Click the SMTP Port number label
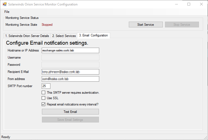Screen dimensions: 208x140 tap(20, 86)
